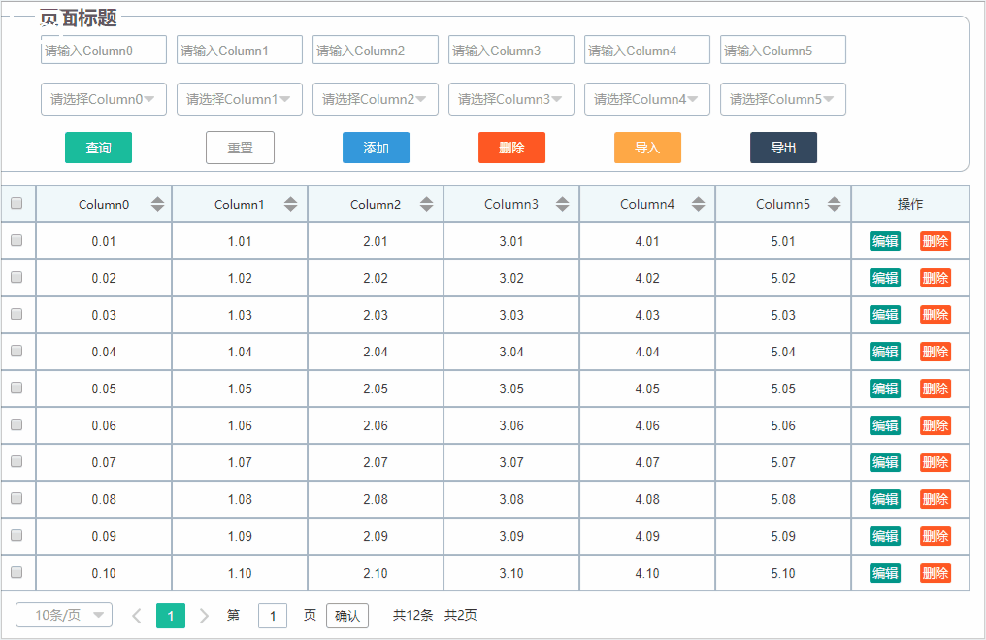
Task: Focus the page number jump field
Action: tap(273, 616)
